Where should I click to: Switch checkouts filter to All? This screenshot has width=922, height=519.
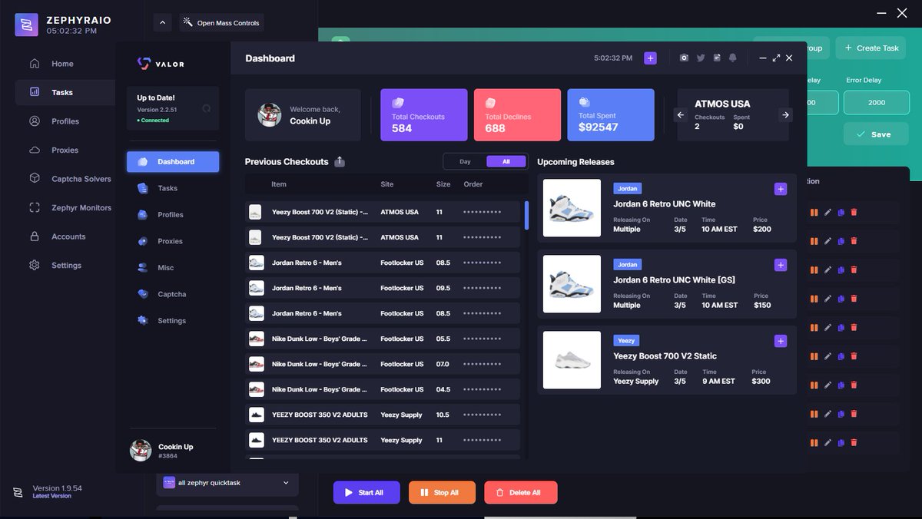[x=506, y=162]
